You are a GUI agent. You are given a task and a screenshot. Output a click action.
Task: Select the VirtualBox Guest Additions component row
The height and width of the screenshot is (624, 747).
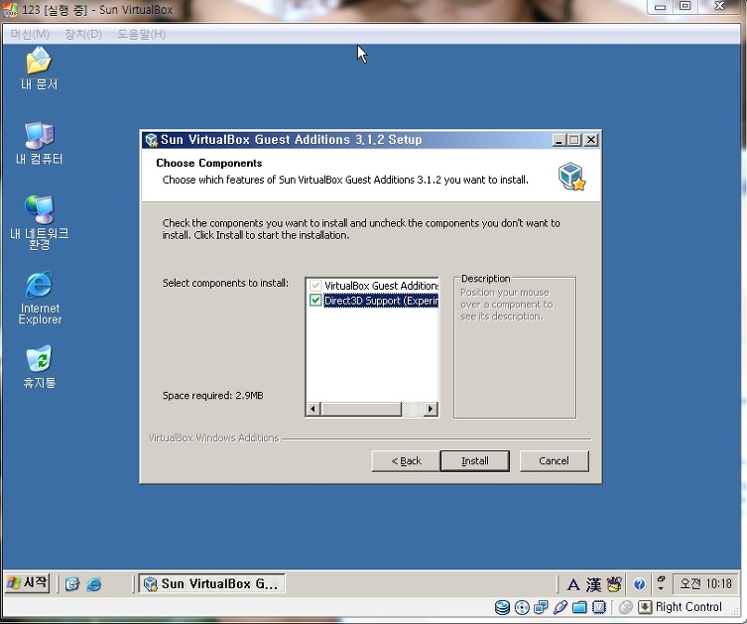(373, 286)
